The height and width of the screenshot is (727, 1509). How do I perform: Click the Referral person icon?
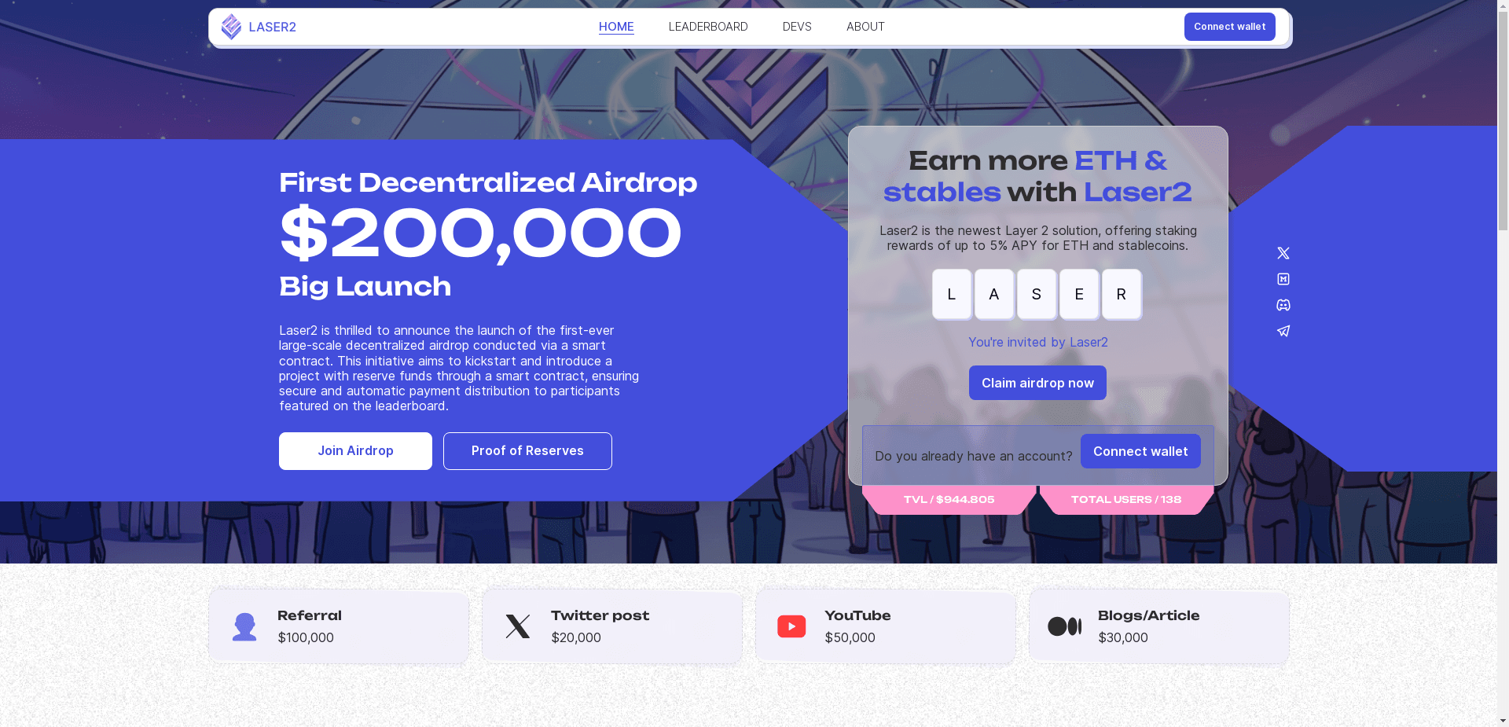[244, 626]
